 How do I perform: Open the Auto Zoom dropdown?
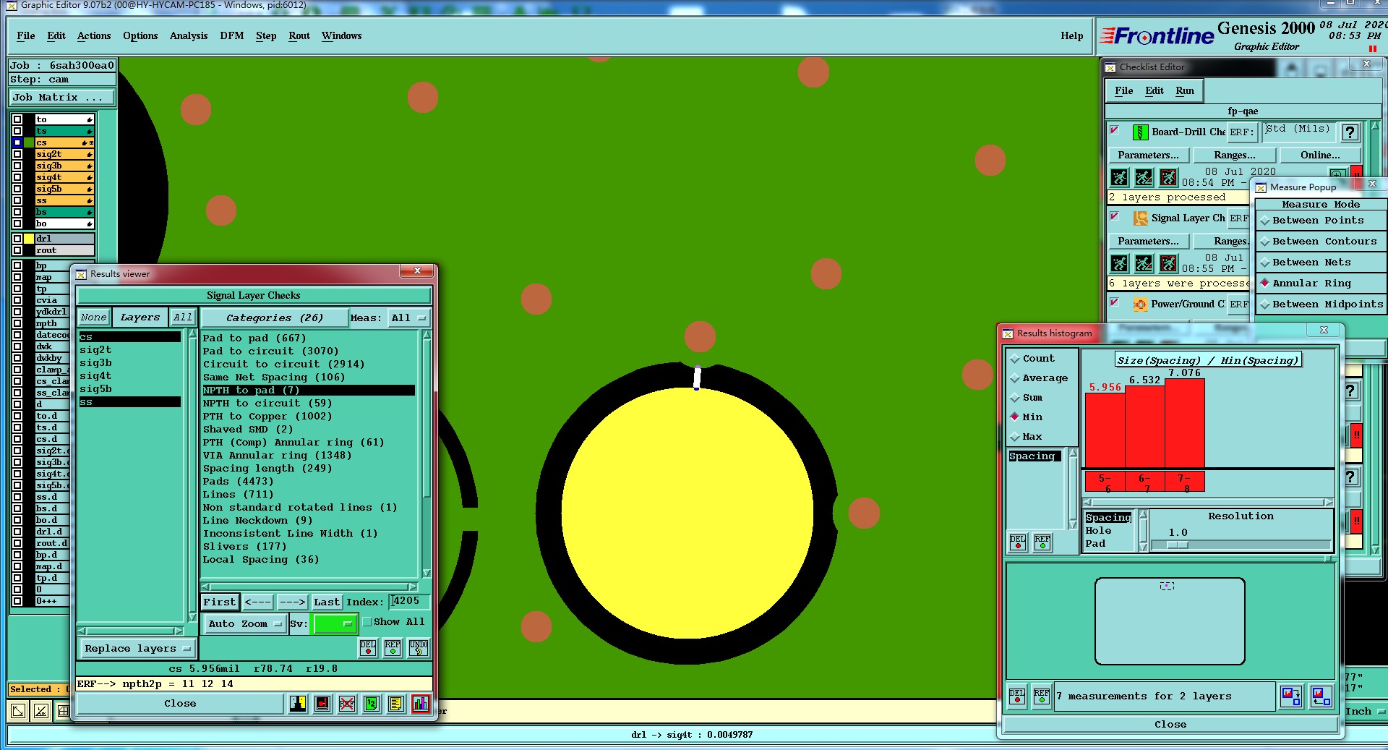(245, 624)
